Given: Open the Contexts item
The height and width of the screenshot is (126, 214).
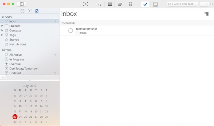Looking at the screenshot, I should point(15,30).
